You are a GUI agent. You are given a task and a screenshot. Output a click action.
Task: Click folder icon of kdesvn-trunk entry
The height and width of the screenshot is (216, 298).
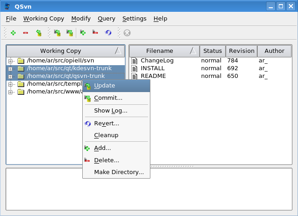tap(21, 69)
